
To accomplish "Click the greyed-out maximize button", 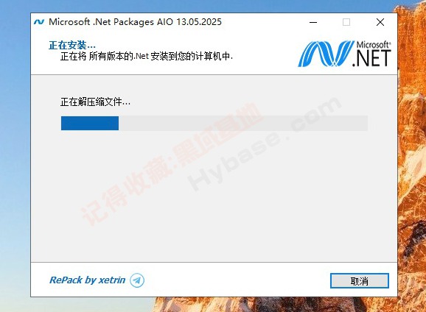I will point(346,22).
